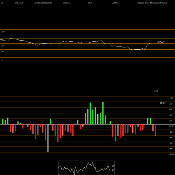Click the MR 40 axis label
The height and width of the screenshot is (175, 175).
[171, 115]
